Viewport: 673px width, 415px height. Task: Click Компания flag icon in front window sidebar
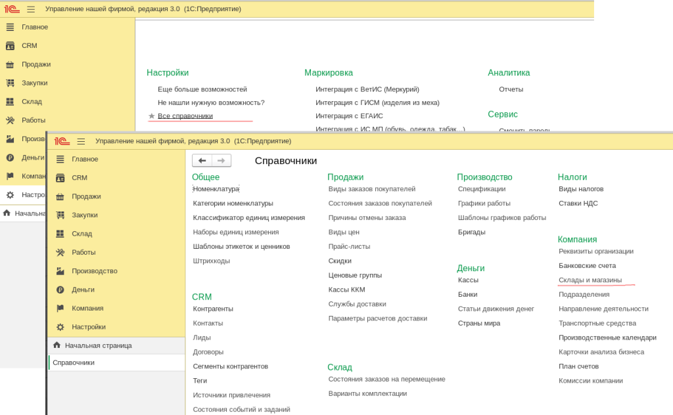coord(60,308)
